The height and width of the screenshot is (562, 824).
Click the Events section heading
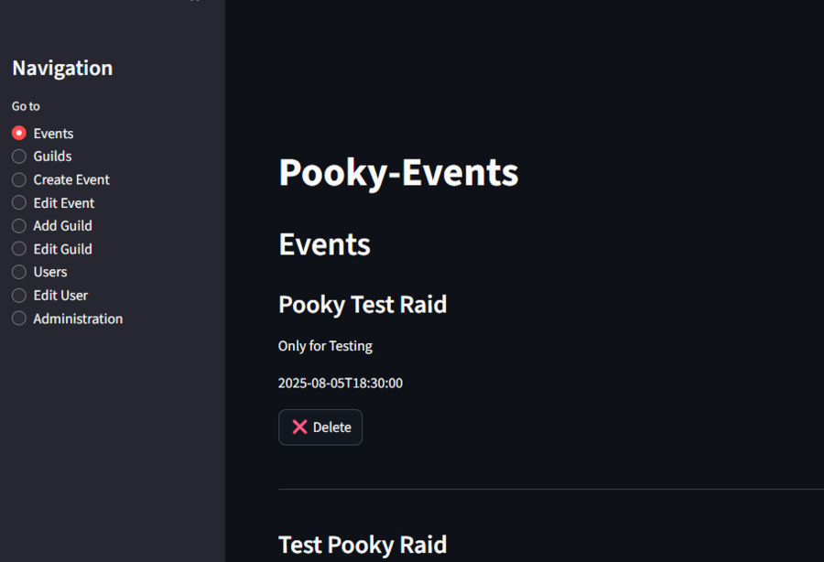[x=323, y=243]
